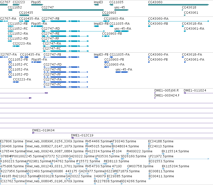213x185 pixels.
Task: Click transcript CG2747-RD label
Action: (51, 29)
